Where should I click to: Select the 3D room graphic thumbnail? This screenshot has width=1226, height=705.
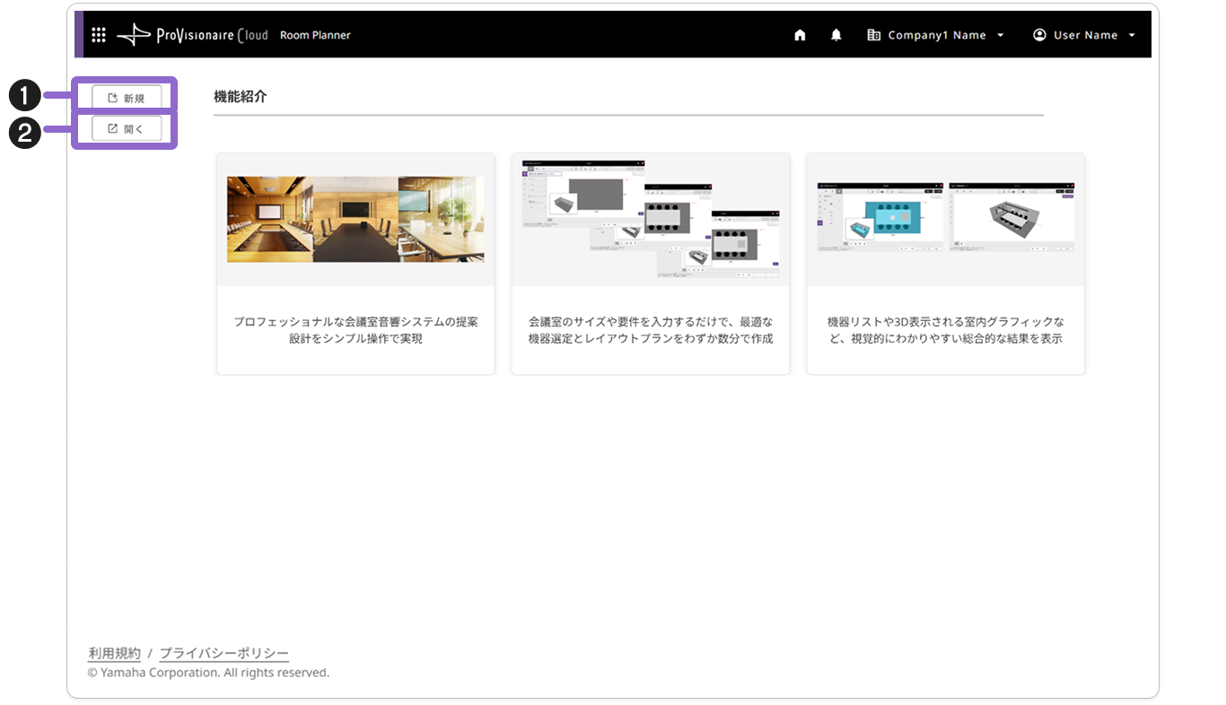pos(946,216)
